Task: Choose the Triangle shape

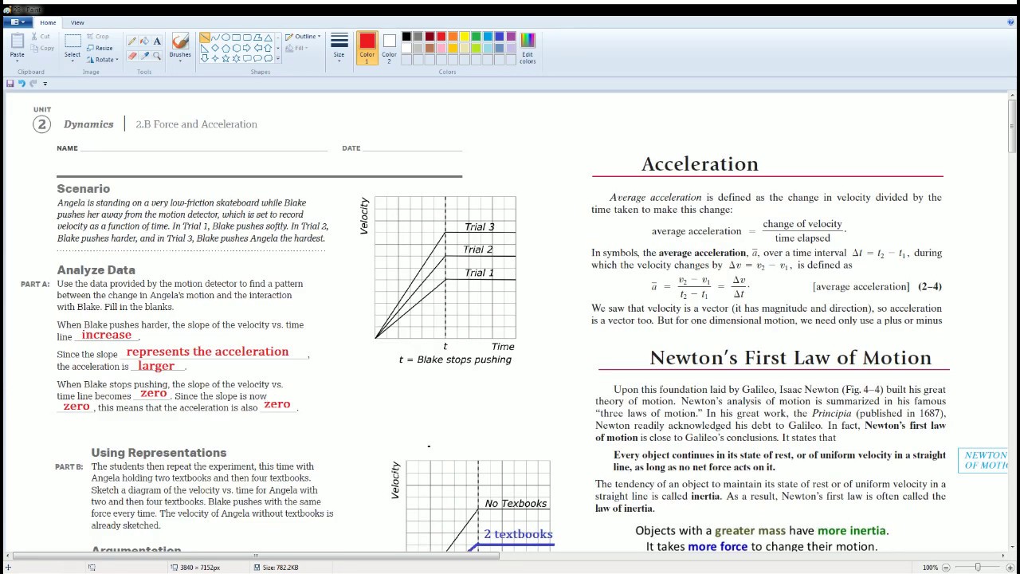Action: tap(268, 37)
